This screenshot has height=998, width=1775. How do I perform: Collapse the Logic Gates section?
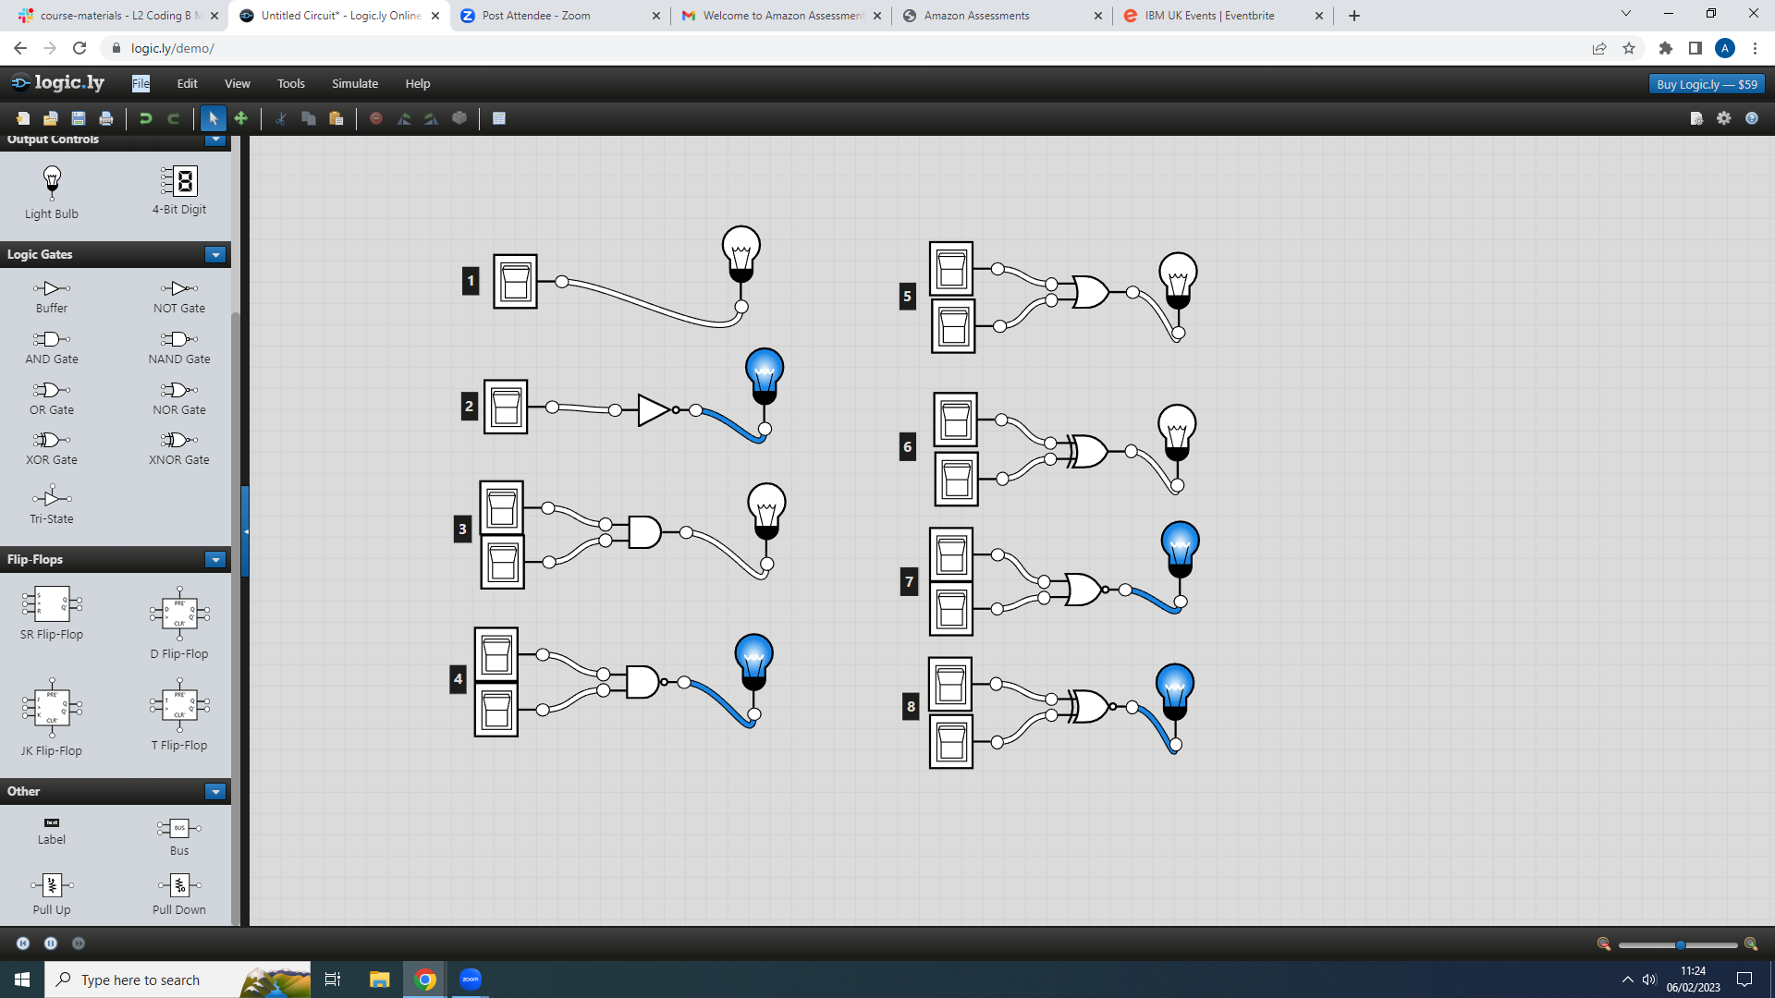(215, 255)
